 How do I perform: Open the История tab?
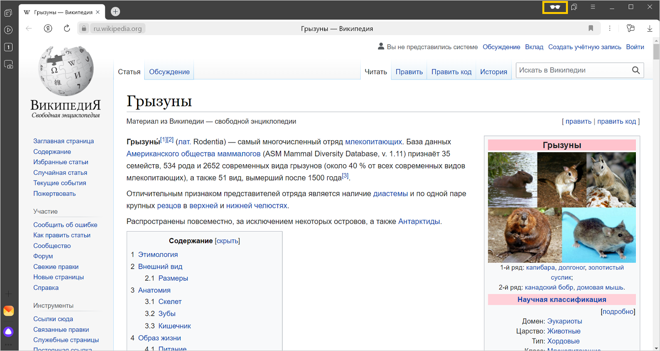[494, 72]
